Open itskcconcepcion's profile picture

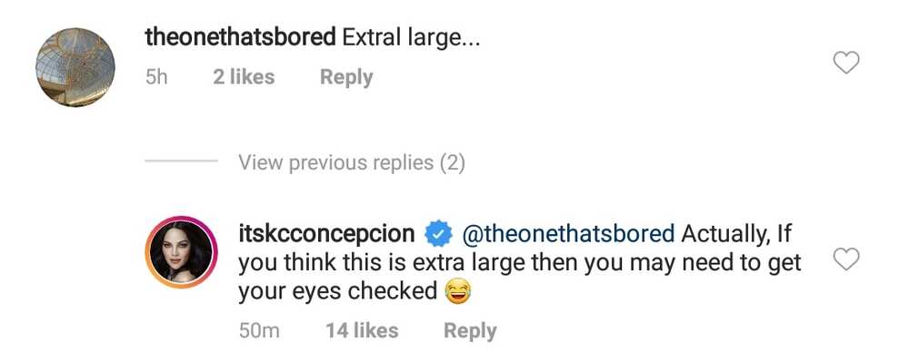pos(182,253)
